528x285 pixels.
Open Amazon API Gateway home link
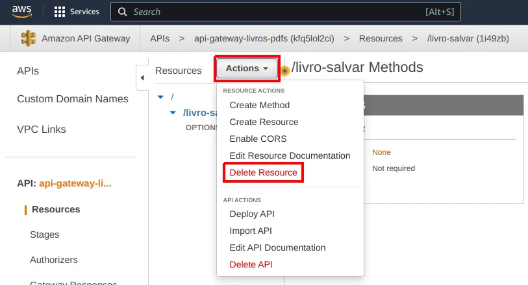tap(86, 38)
